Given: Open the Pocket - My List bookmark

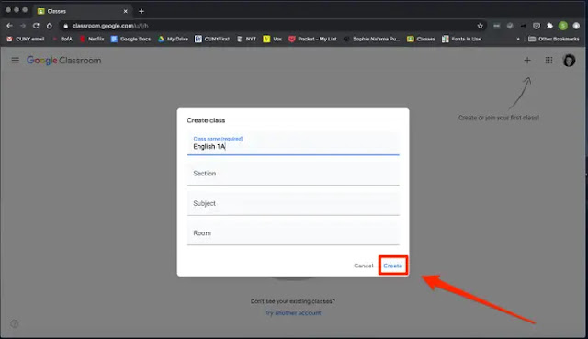Looking at the screenshot, I should click(x=312, y=39).
